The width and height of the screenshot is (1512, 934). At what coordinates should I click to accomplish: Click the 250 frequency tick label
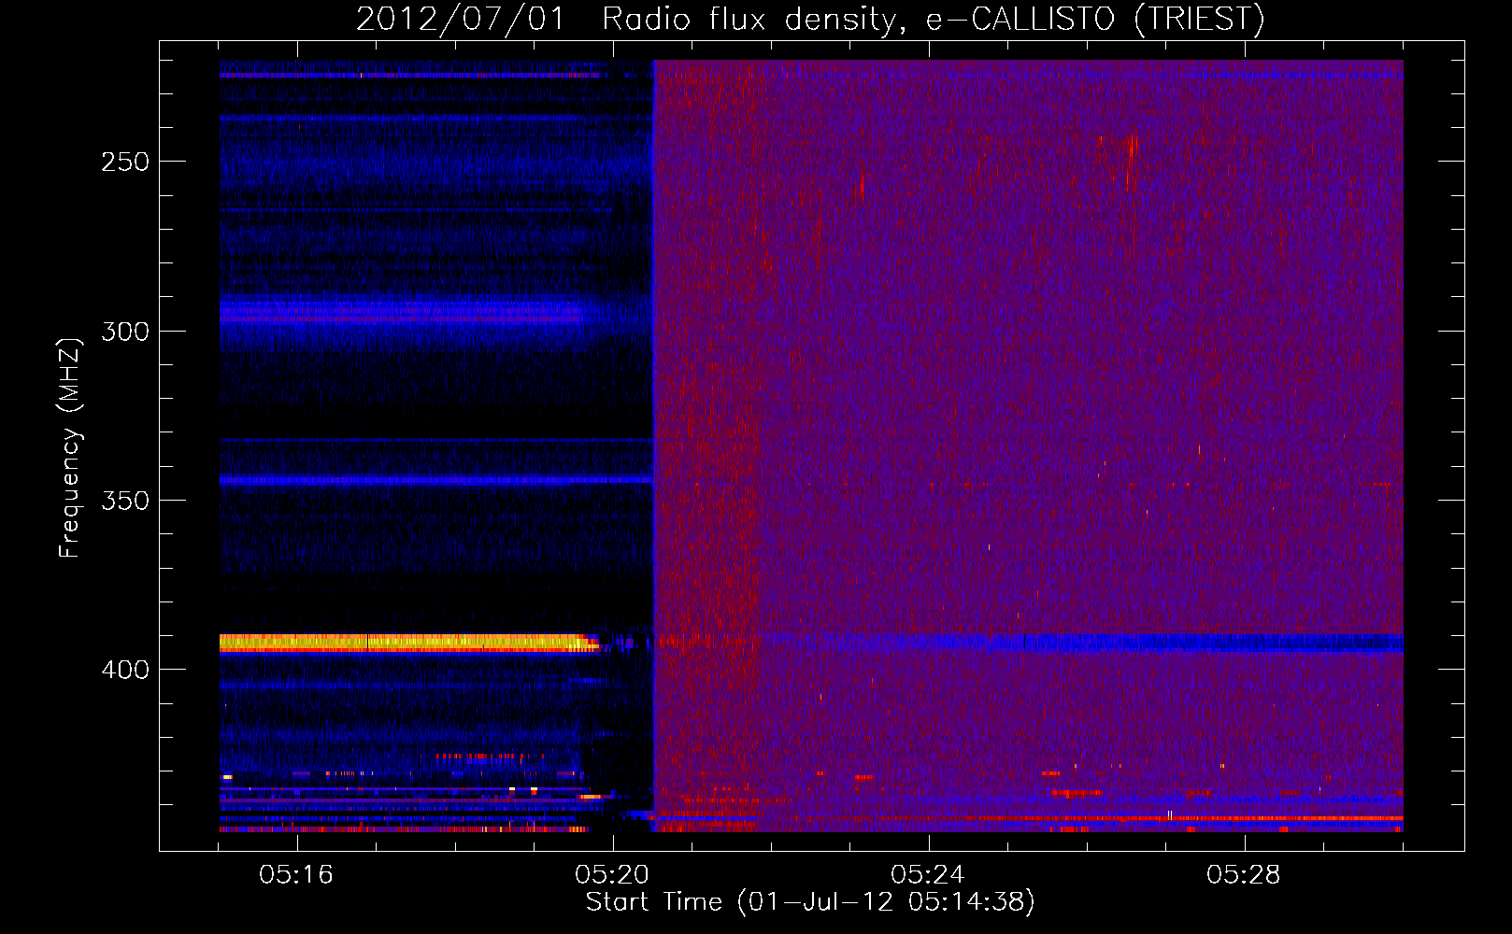[x=125, y=162]
